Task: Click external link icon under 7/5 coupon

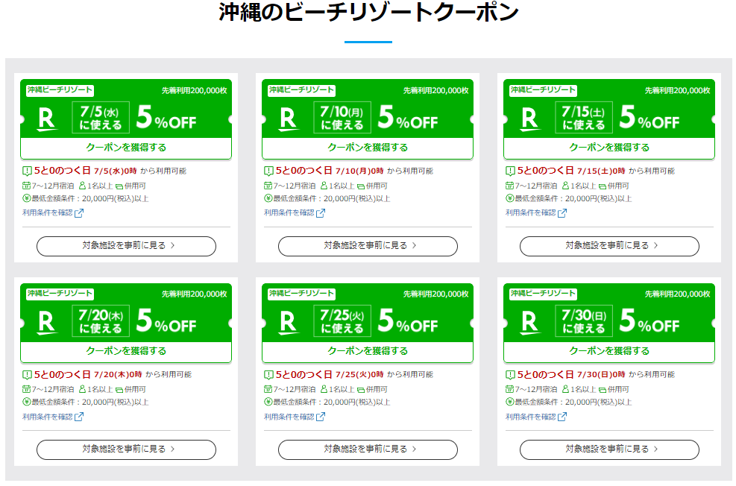Action: click(79, 213)
